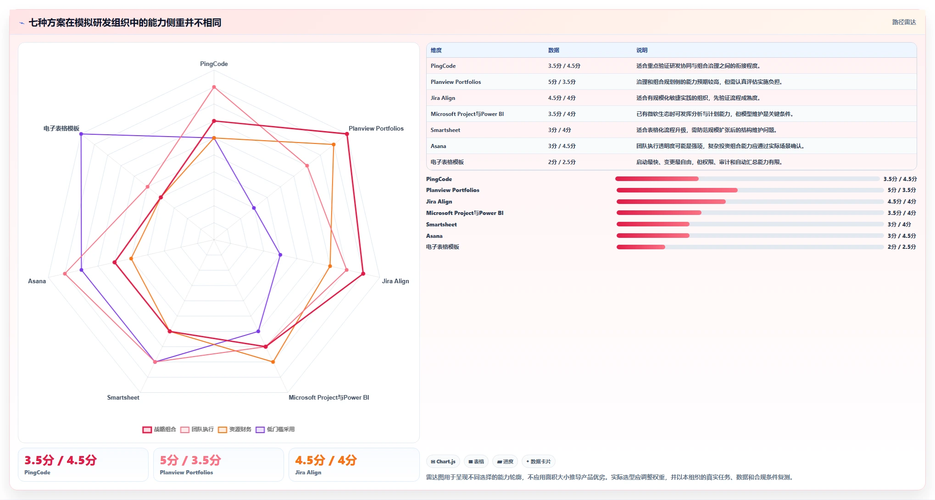Click the 3分 / 4分 value in the Smartsheet table row
935x500 pixels.
pos(560,130)
